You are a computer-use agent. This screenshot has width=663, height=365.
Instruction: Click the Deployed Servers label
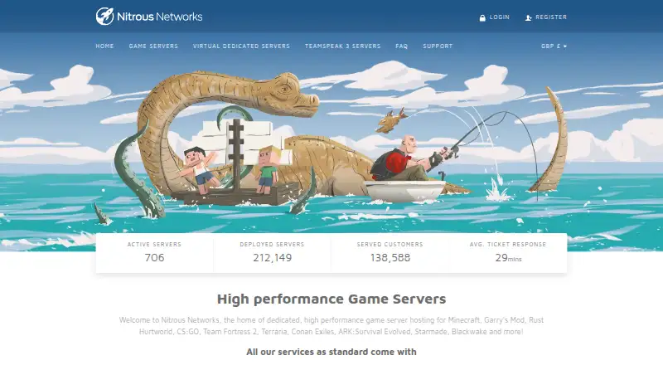[273, 245]
